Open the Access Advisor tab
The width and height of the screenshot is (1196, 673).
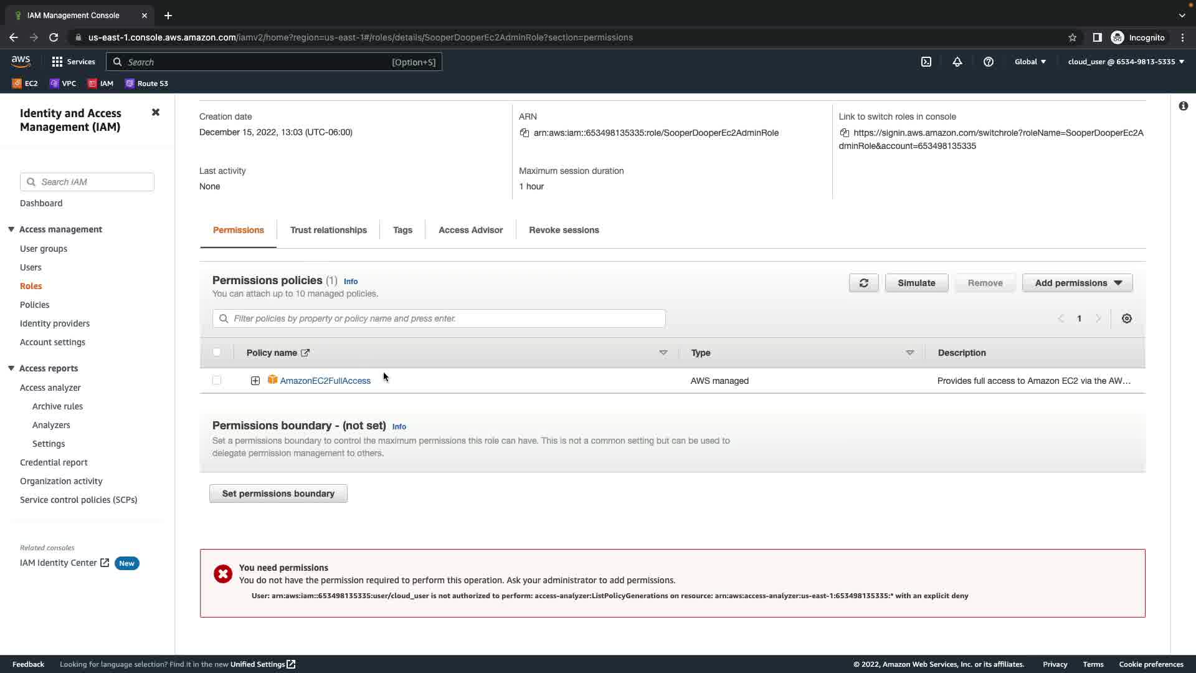(470, 230)
